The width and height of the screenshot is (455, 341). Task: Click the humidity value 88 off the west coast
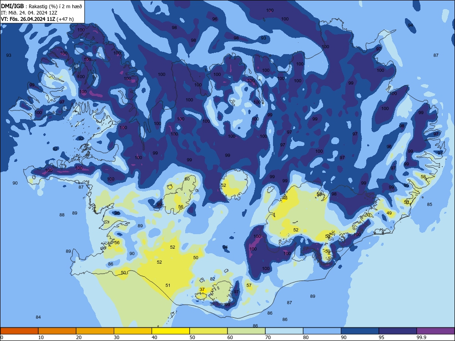point(62,215)
